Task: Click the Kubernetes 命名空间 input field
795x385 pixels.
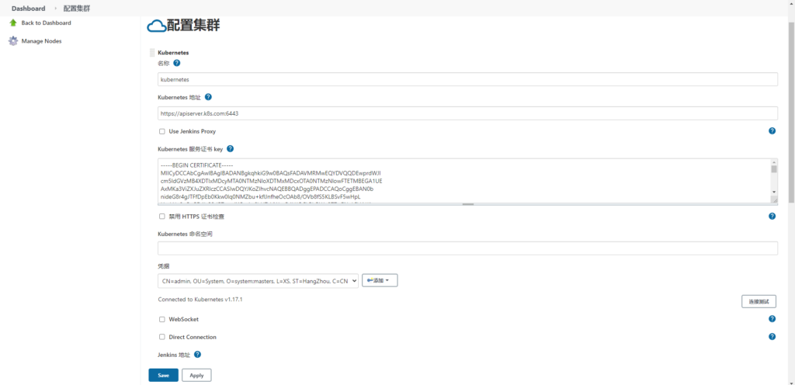Action: click(467, 248)
